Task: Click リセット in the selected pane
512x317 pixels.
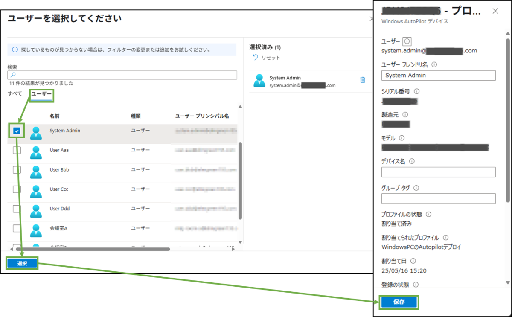Action: (271, 58)
